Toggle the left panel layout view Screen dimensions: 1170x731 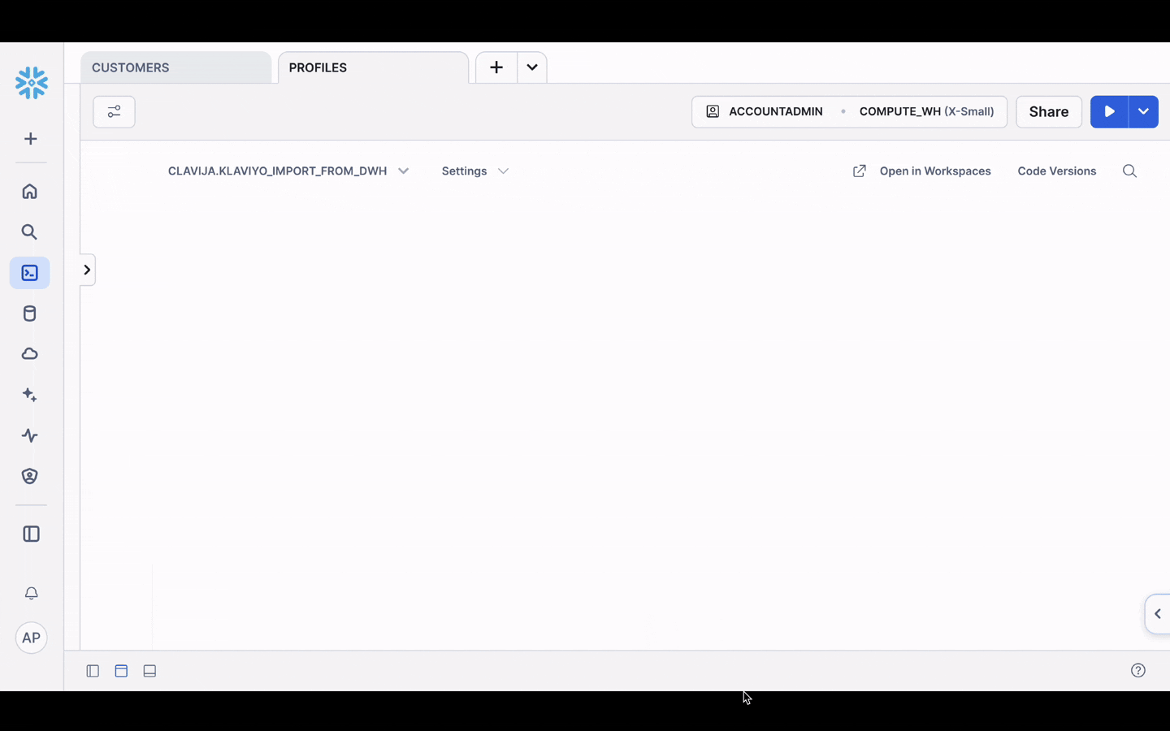point(93,671)
